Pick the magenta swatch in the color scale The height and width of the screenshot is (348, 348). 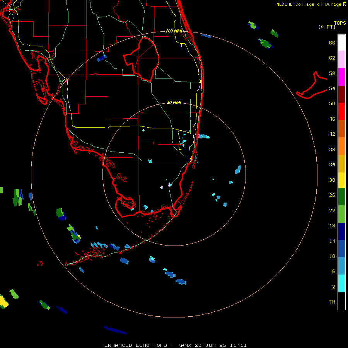point(341,77)
